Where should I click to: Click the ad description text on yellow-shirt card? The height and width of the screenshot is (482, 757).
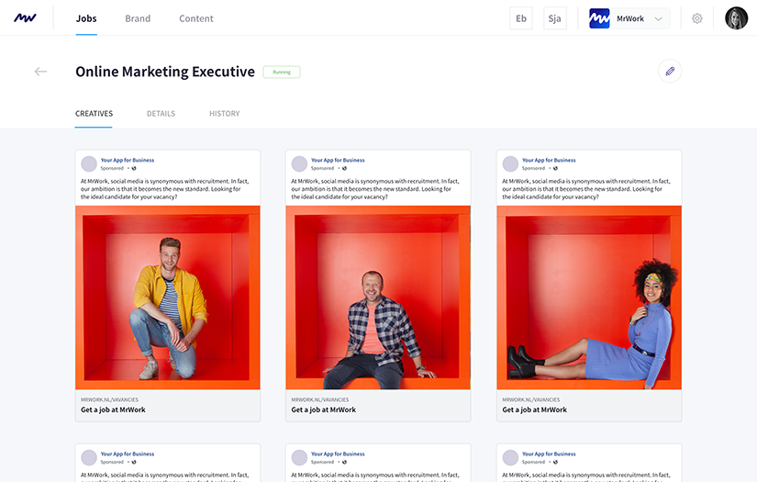(164, 189)
